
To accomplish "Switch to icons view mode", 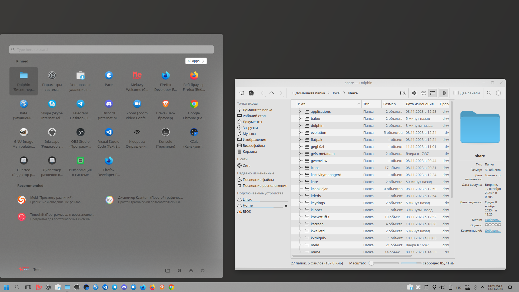I will pos(414,93).
